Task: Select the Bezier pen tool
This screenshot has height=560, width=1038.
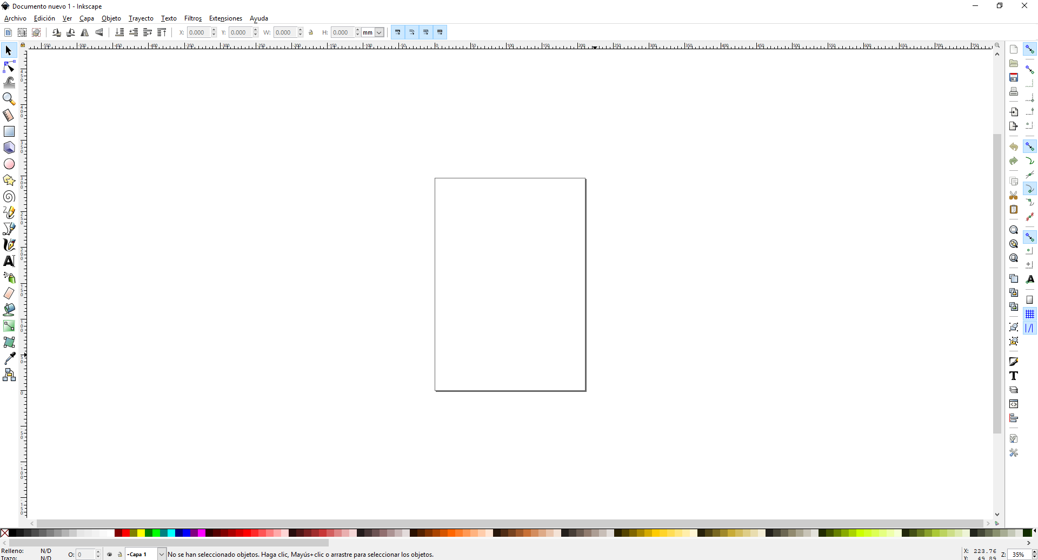Action: [9, 229]
